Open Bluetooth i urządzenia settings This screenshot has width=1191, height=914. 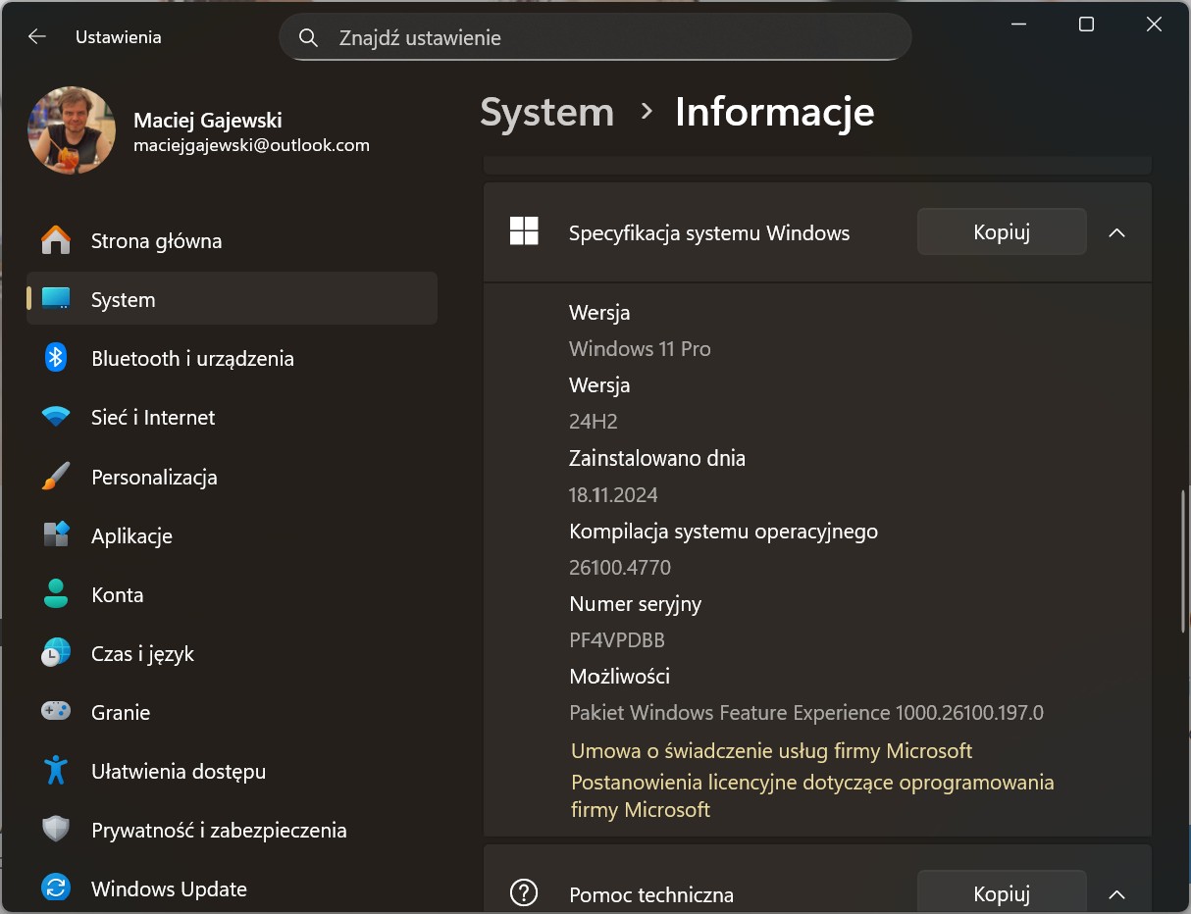coord(233,358)
